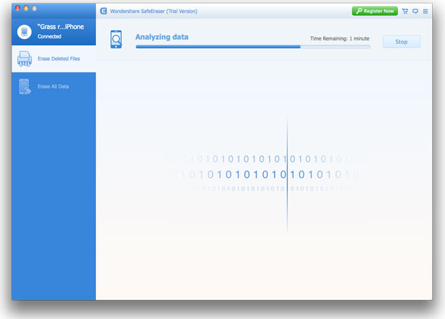Open the hamburger menu icon
The height and width of the screenshot is (319, 445).
[425, 12]
